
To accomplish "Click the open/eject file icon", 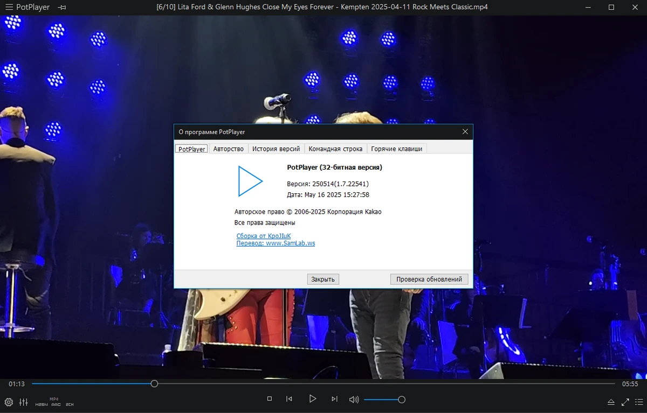I will (611, 402).
